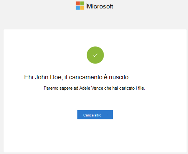Click the Microsoft wordmark text
This screenshot has height=154, width=188.
(x=100, y=6)
